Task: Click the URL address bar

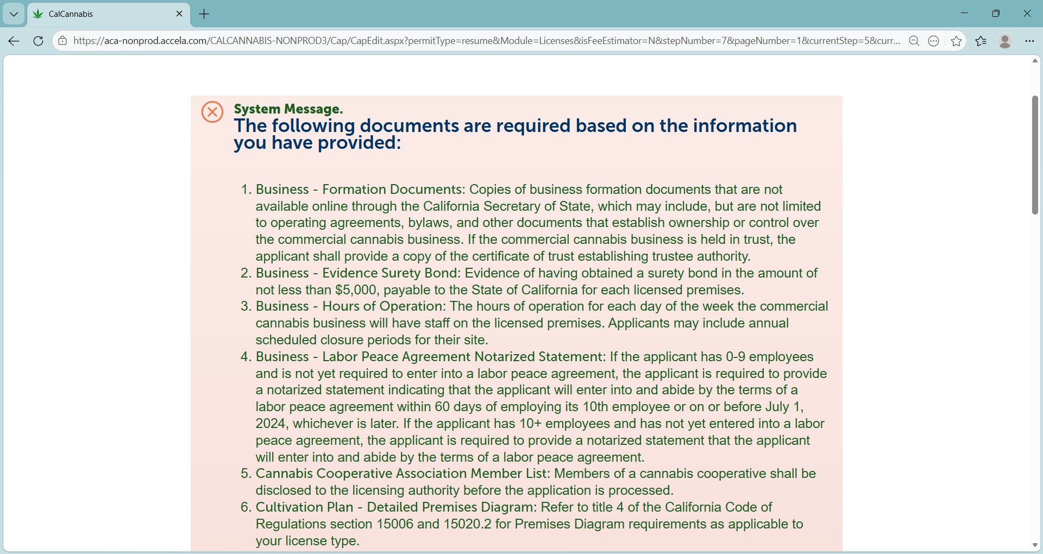Action: pyautogui.click(x=486, y=41)
